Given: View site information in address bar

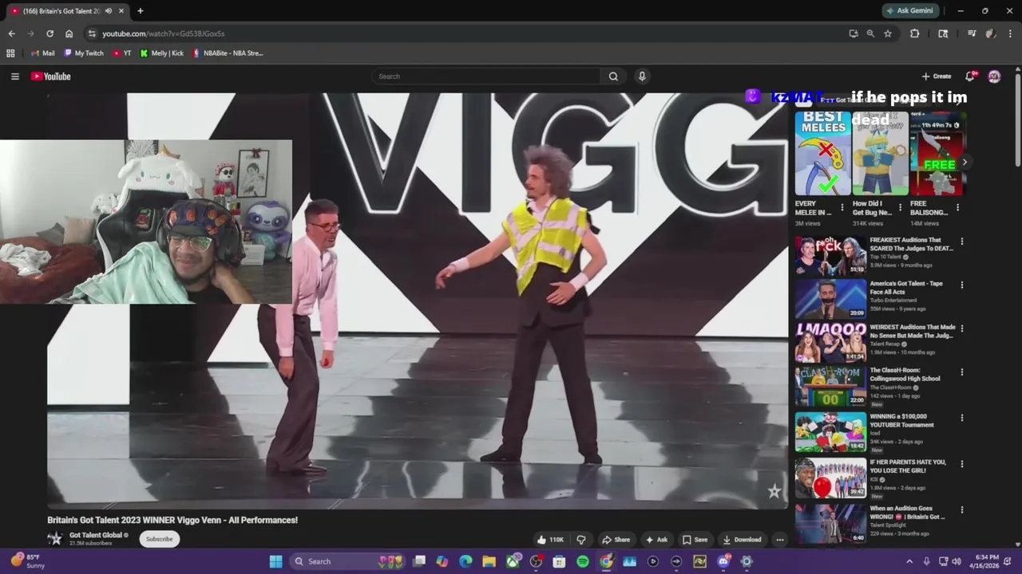Looking at the screenshot, I should [x=92, y=33].
